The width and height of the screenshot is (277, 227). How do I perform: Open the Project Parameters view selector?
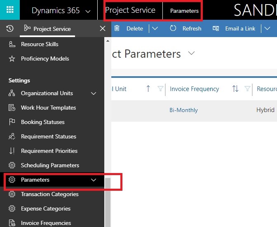(x=191, y=54)
